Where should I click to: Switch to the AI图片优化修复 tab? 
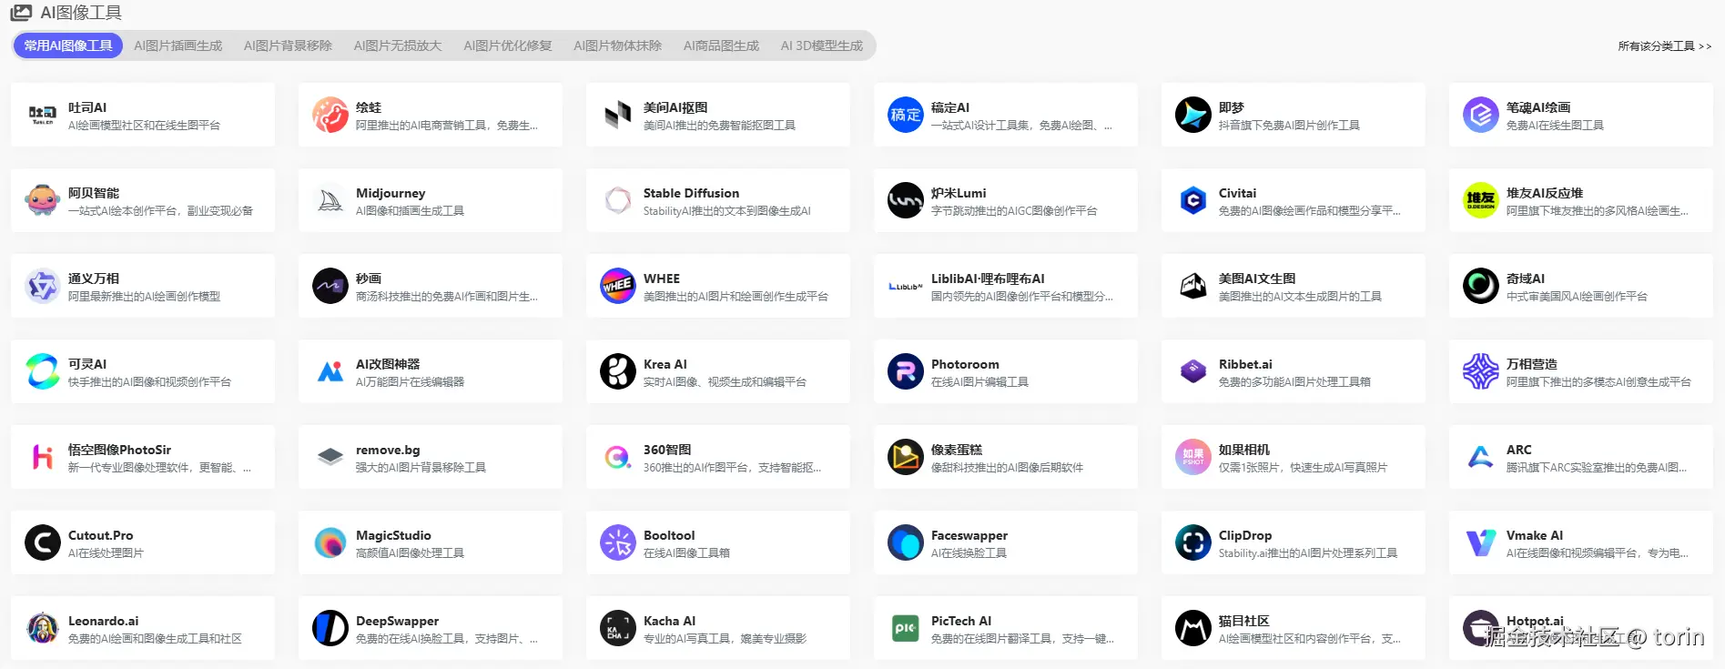pyautogui.click(x=508, y=46)
